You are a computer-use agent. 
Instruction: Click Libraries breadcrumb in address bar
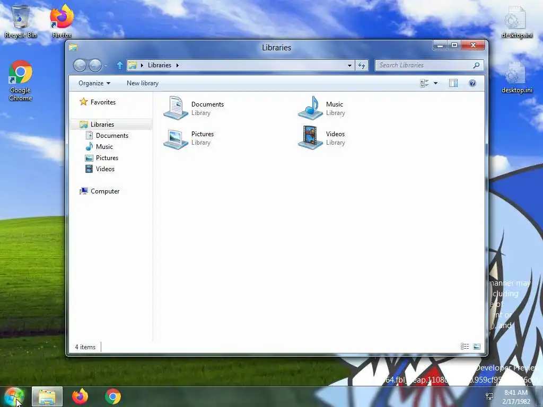[159, 65]
